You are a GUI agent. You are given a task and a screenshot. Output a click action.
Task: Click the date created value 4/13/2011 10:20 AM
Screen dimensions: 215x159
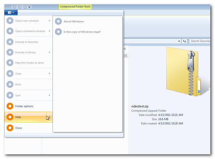coord(171,123)
